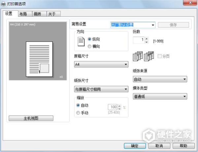Click the right uncollated pages icon
The width and height of the screenshot is (198, 152).
pyautogui.click(x=149, y=56)
